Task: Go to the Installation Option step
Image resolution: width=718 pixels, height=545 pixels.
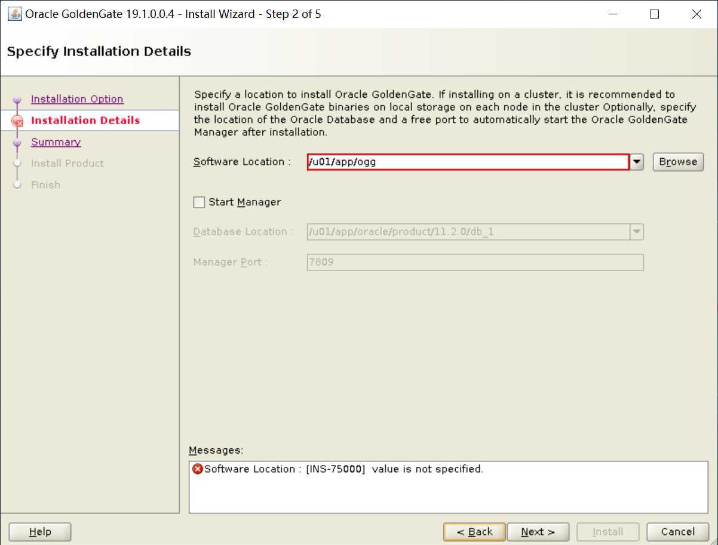Action: pyautogui.click(x=77, y=99)
